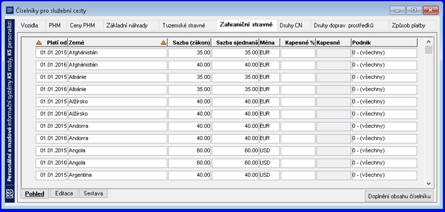The image size is (445, 212).
Task: Click Sazba (zákon) 60.00 for Angola 2016
Action: (x=189, y=163)
